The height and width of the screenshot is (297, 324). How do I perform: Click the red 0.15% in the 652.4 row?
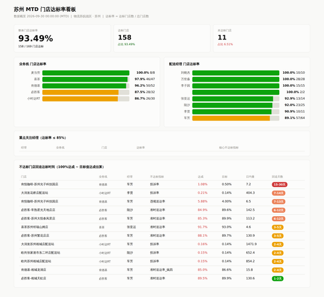202,252
